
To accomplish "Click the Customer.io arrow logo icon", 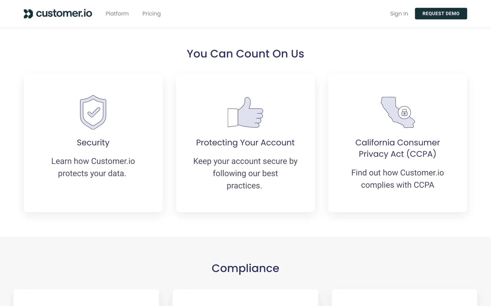I will [x=28, y=14].
